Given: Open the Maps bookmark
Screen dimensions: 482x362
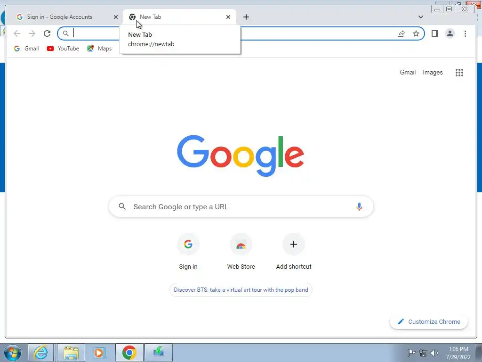Looking at the screenshot, I should (99, 49).
